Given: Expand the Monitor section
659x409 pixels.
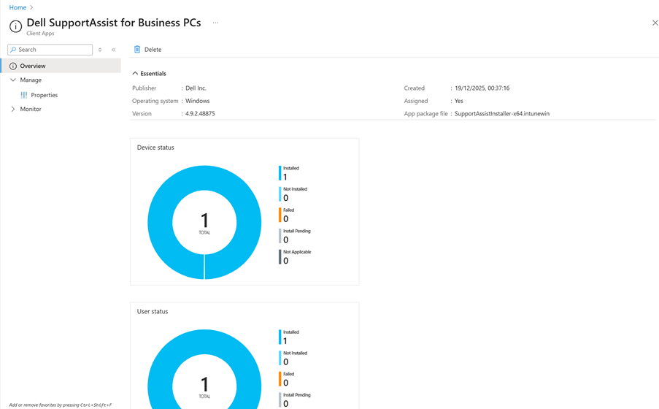Looking at the screenshot, I should coord(13,110).
